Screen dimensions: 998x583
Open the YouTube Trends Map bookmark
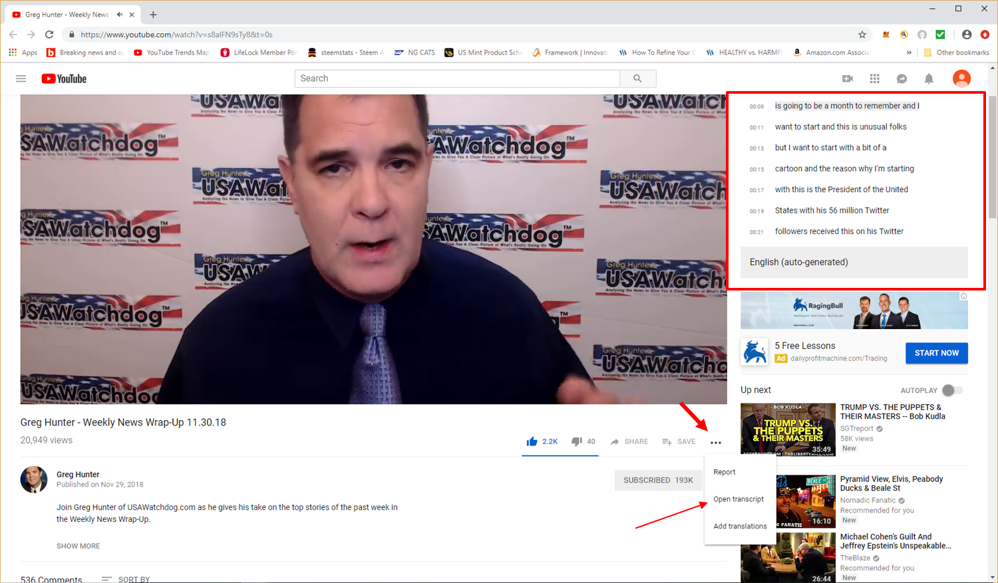(x=172, y=53)
